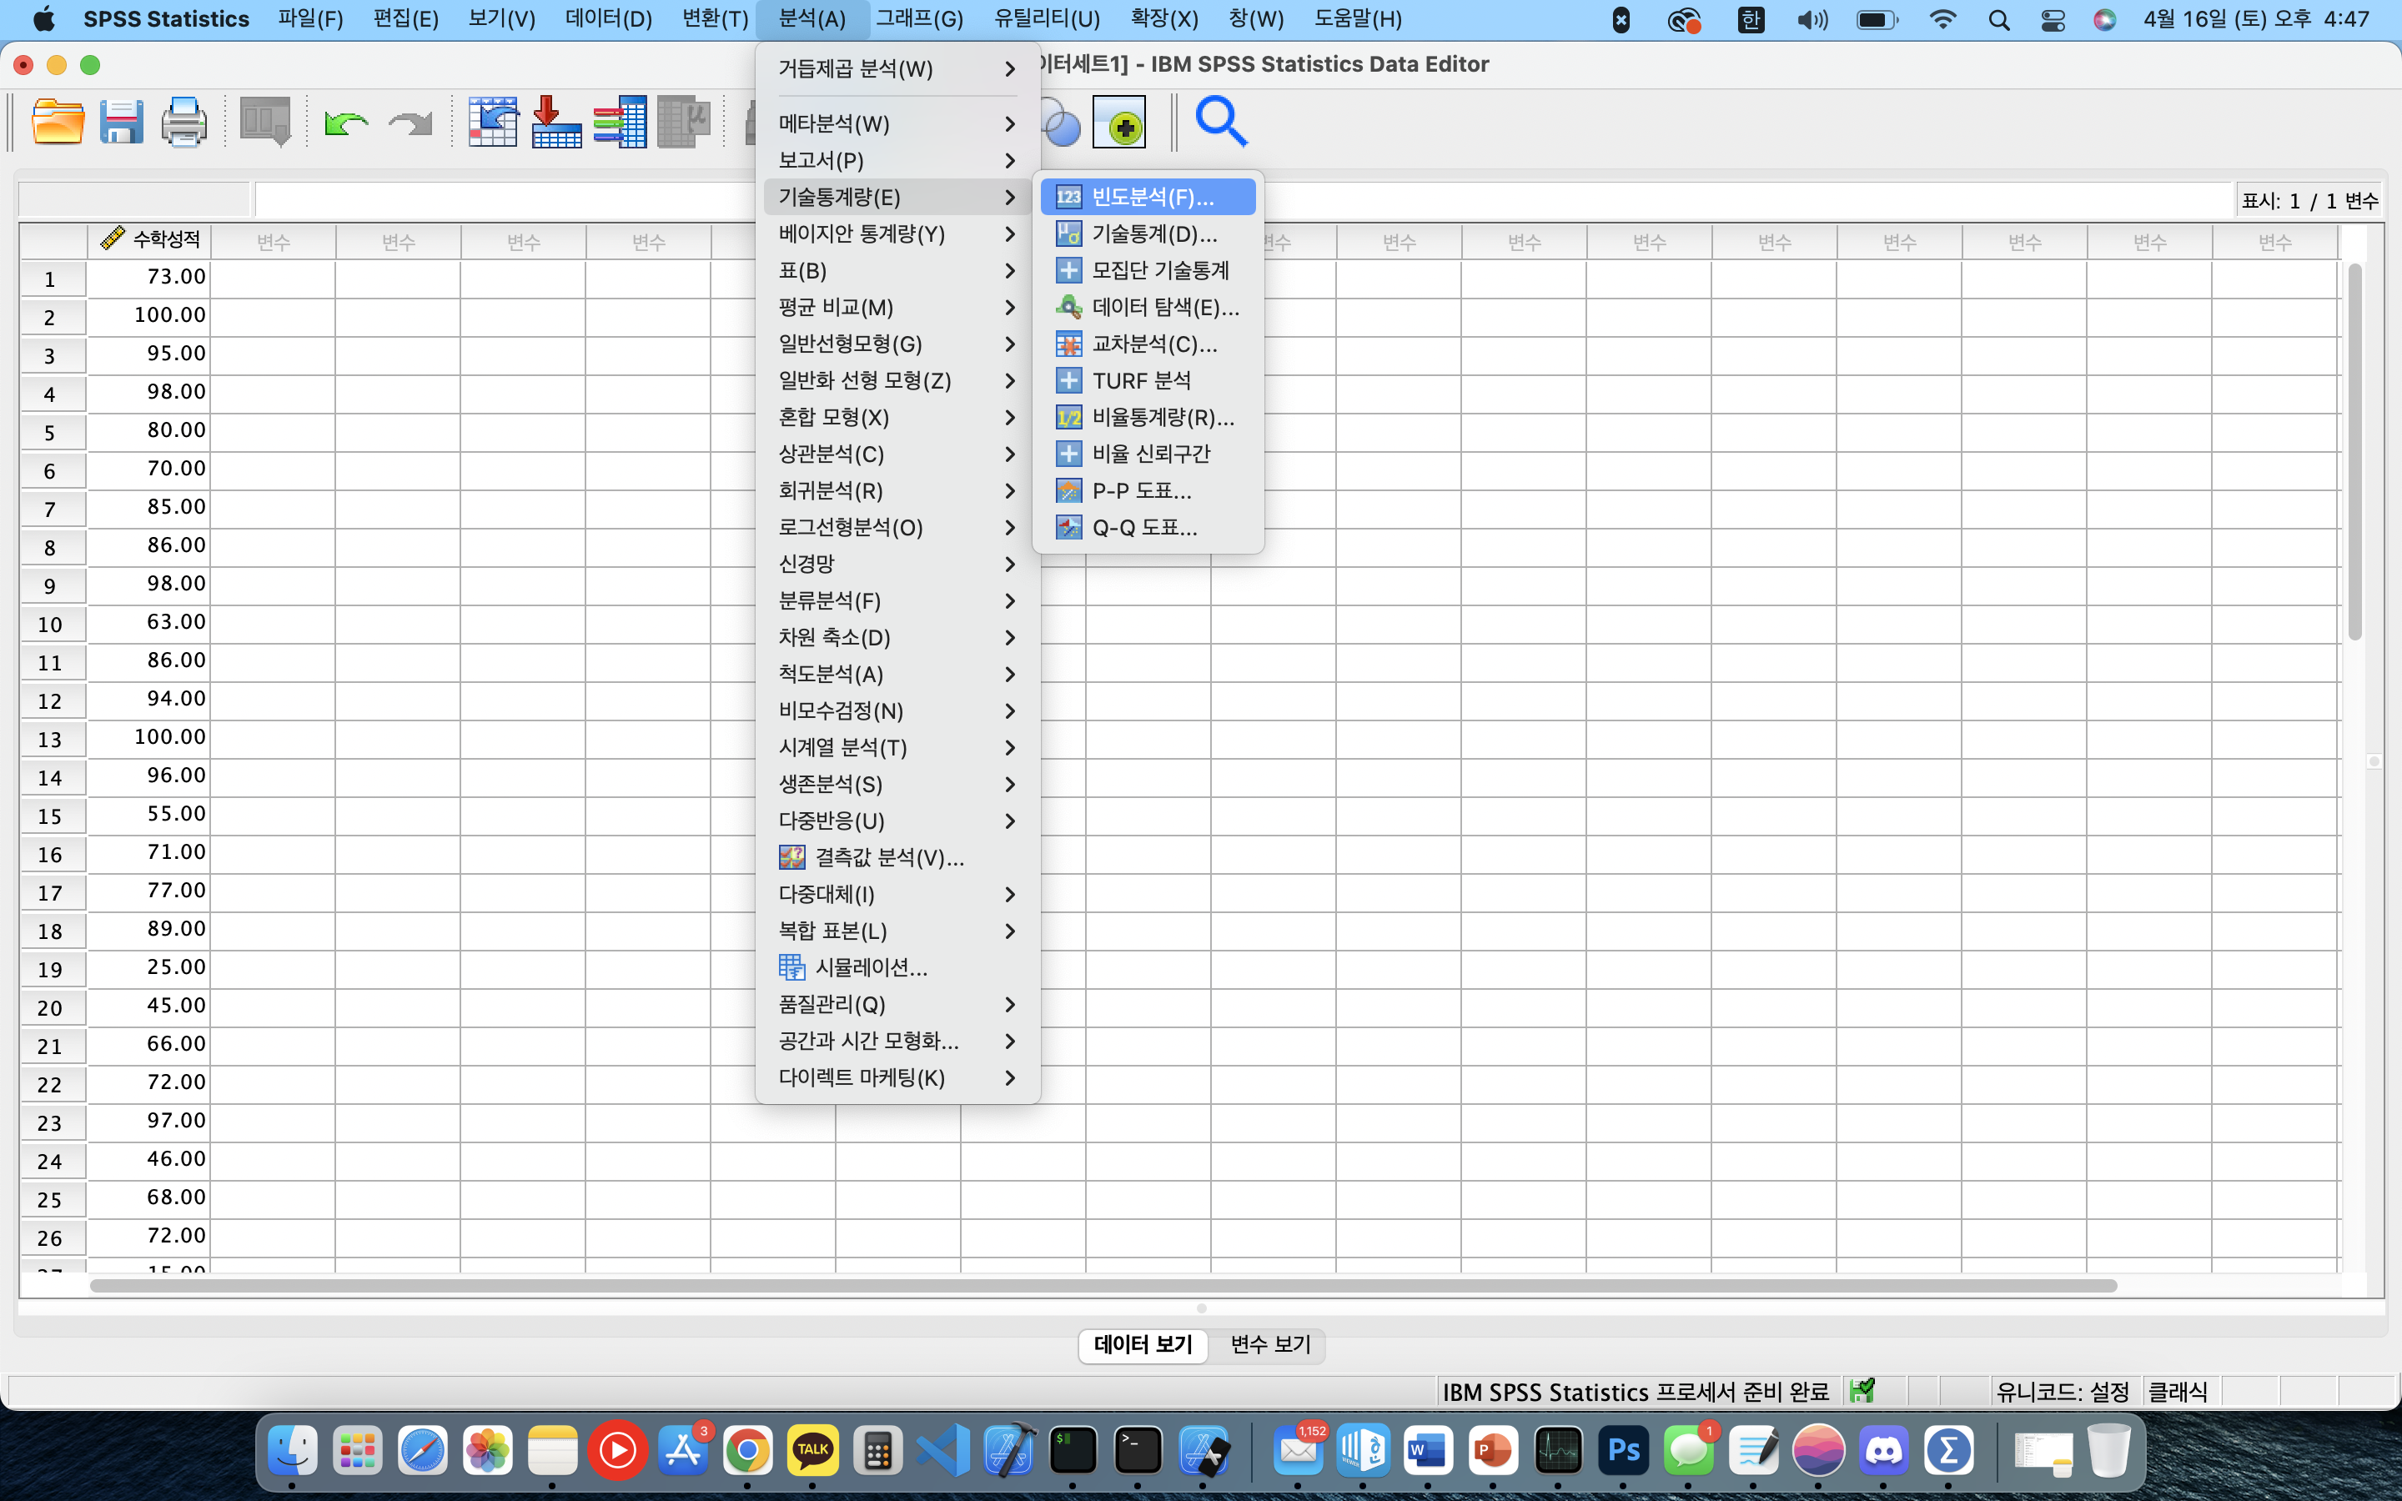Screen dimensions: 2402x1501
Task: Click the horizontal scrollbar of data grid
Action: (x=1103, y=1286)
